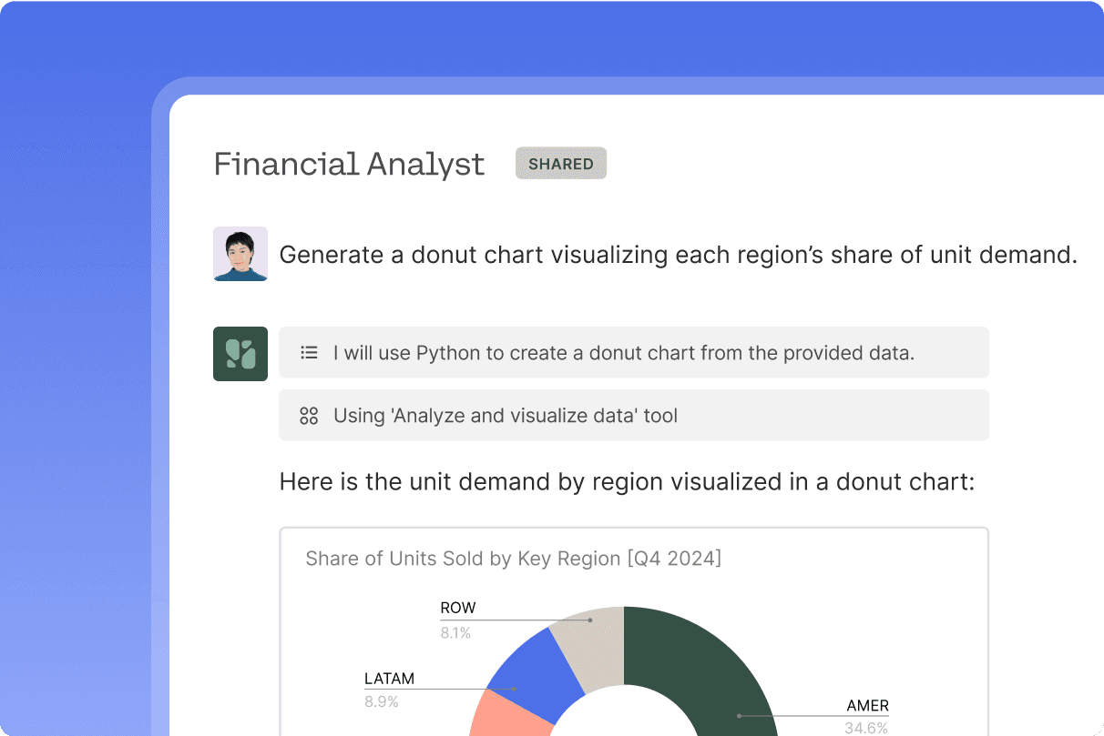Click the user's prompt message text
The image size is (1104, 736).
click(678, 255)
